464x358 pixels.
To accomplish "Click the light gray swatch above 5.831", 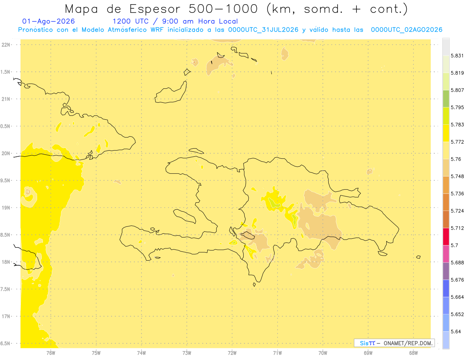I will (x=446, y=47).
